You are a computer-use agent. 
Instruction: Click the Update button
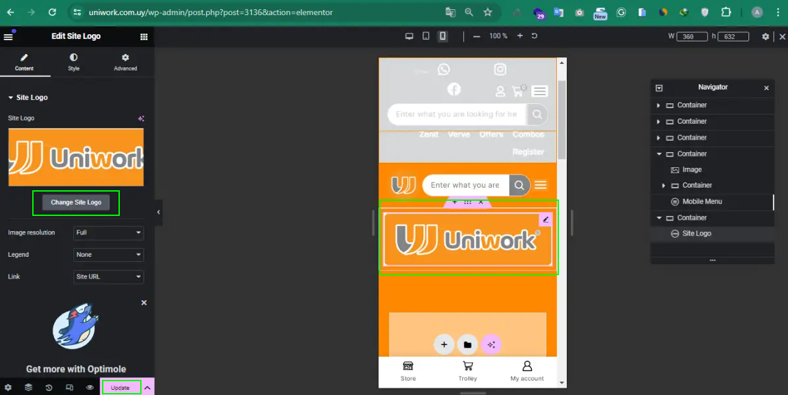pyautogui.click(x=120, y=388)
